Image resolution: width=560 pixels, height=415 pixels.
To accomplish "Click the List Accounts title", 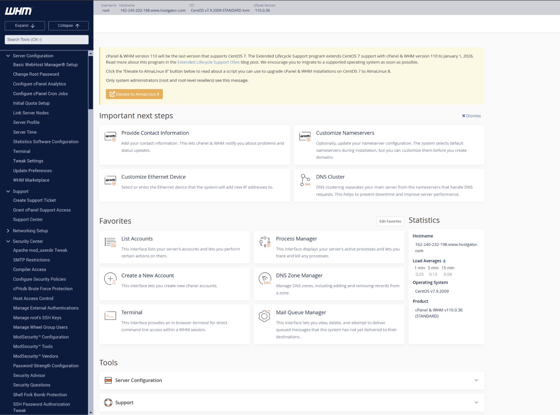I will 137,239.
